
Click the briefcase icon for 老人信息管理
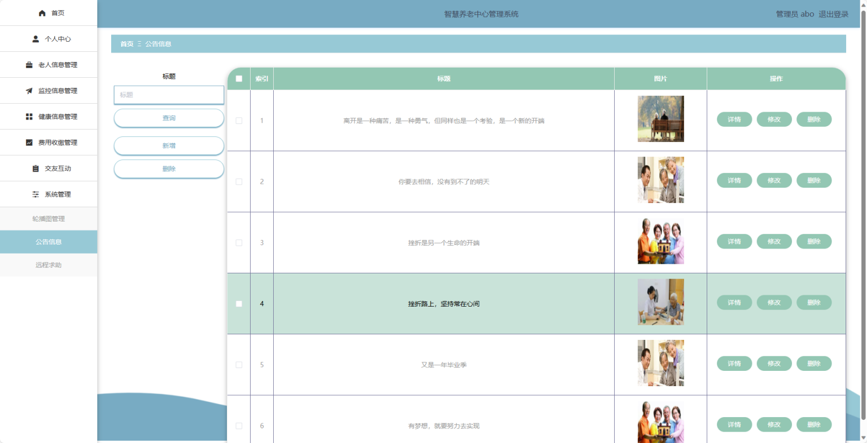[x=29, y=65]
